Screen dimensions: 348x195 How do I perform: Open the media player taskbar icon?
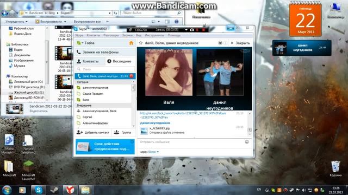coord(22,190)
